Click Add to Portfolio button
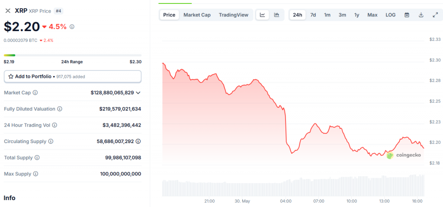443x207 pixels. pos(73,76)
